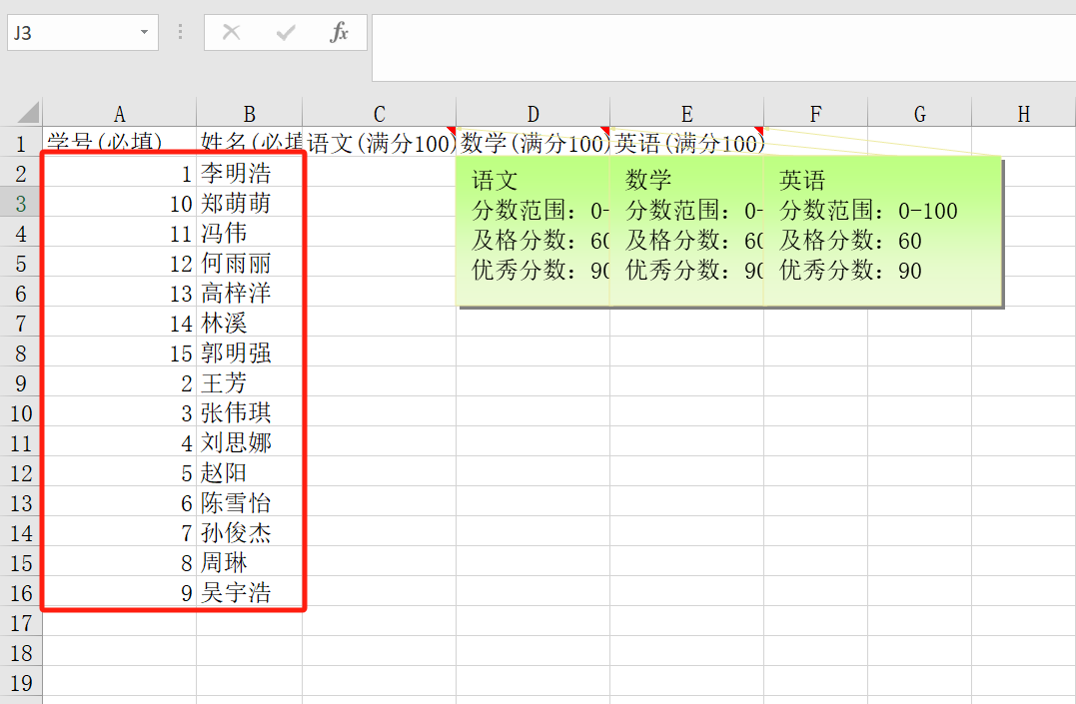Open the Name Box dropdown arrow
Image resolution: width=1076 pixels, height=704 pixels.
(144, 33)
